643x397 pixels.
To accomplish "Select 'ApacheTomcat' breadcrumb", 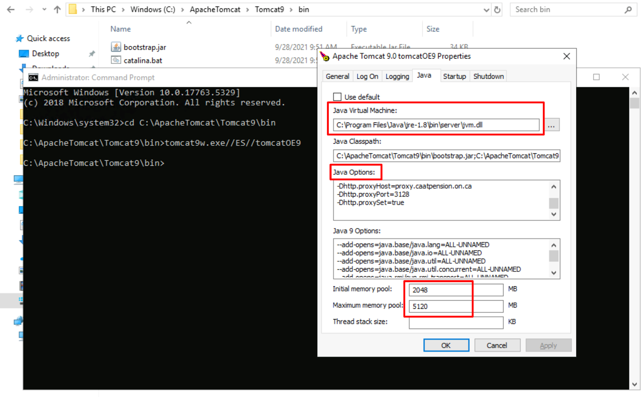I will tap(215, 9).
